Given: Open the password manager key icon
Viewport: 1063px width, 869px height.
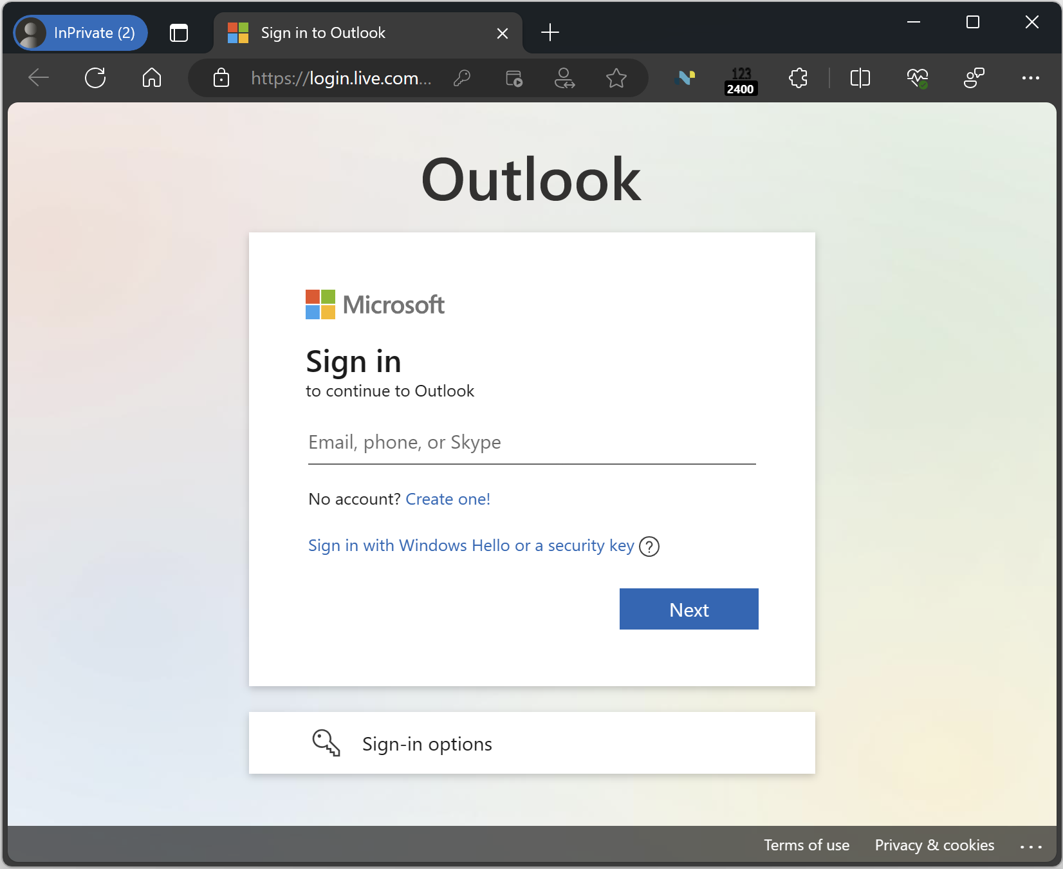Looking at the screenshot, I should point(462,78).
